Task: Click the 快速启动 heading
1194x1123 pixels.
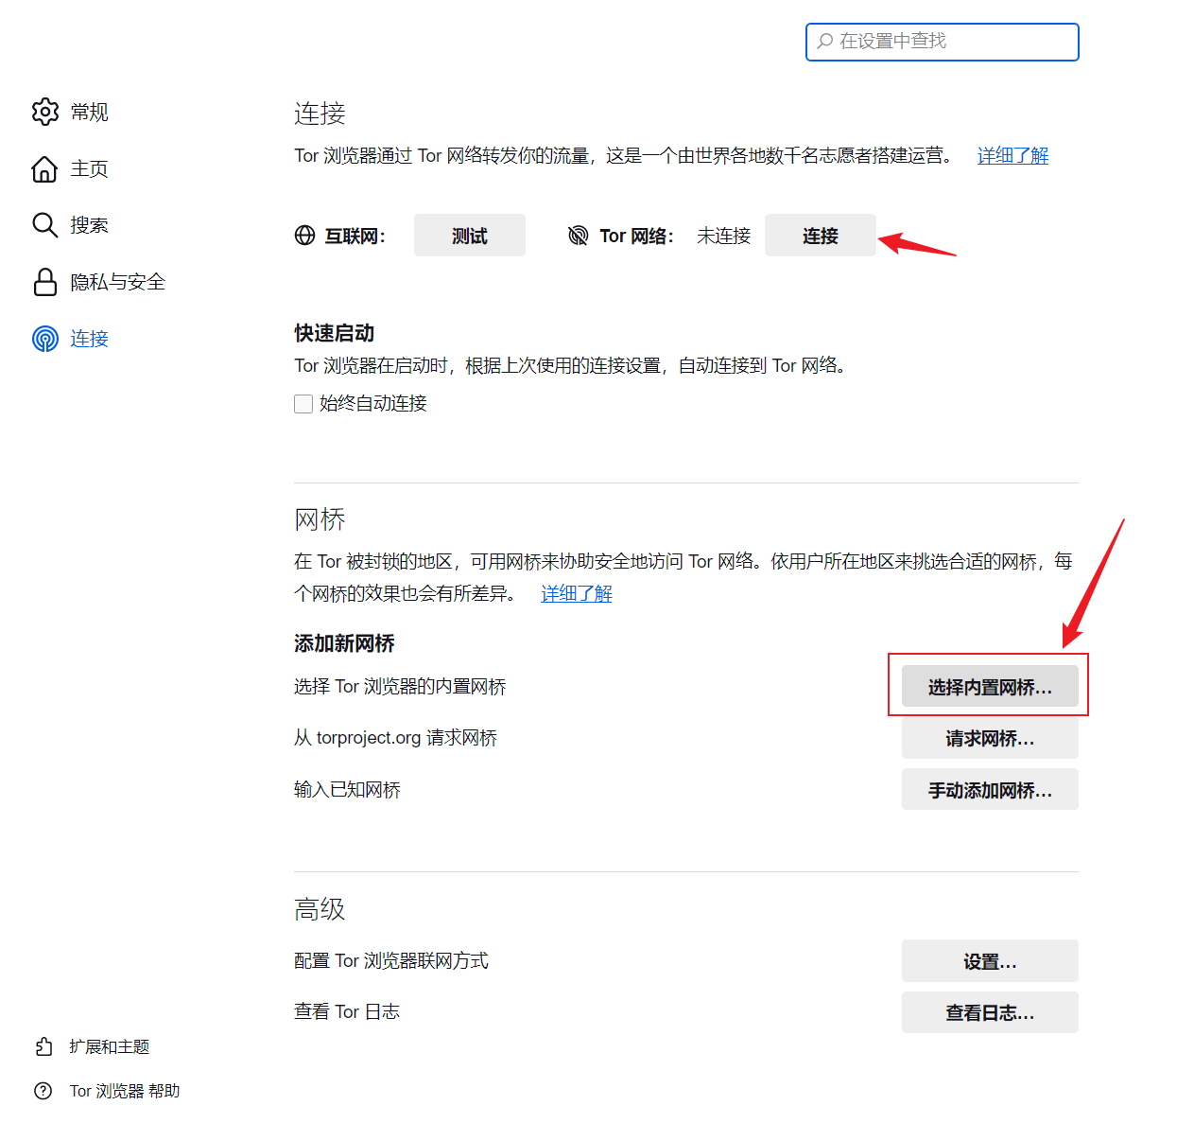Action: tap(335, 333)
